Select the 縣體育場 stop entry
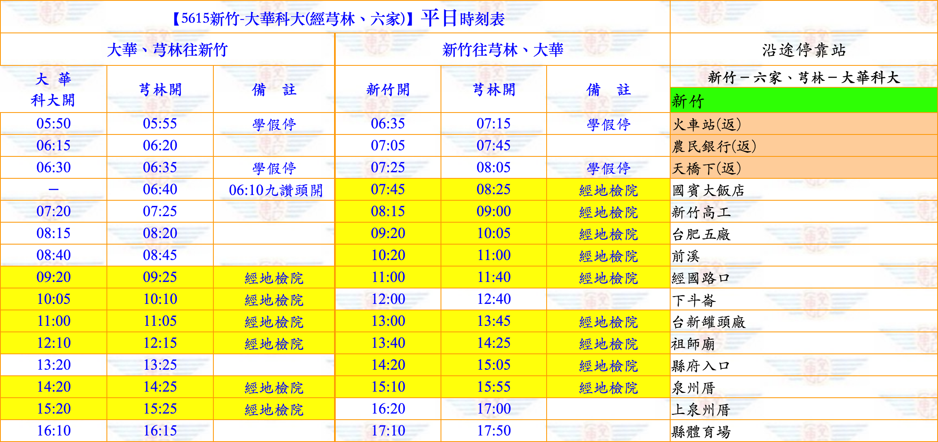938x442 pixels. 701,431
